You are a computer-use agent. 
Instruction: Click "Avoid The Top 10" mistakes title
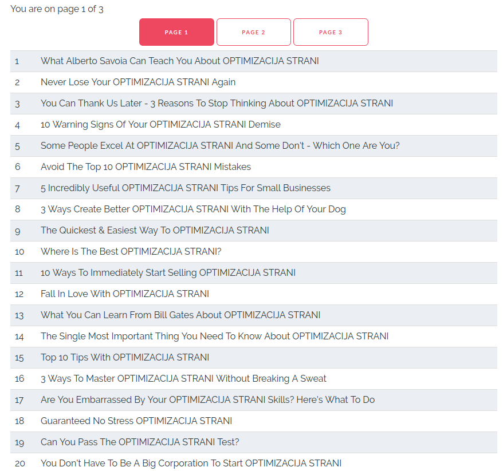pos(146,167)
